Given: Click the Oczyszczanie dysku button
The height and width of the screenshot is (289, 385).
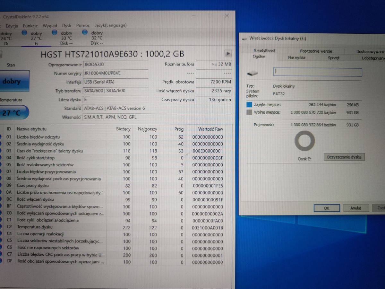Looking at the screenshot, I should (344, 157).
